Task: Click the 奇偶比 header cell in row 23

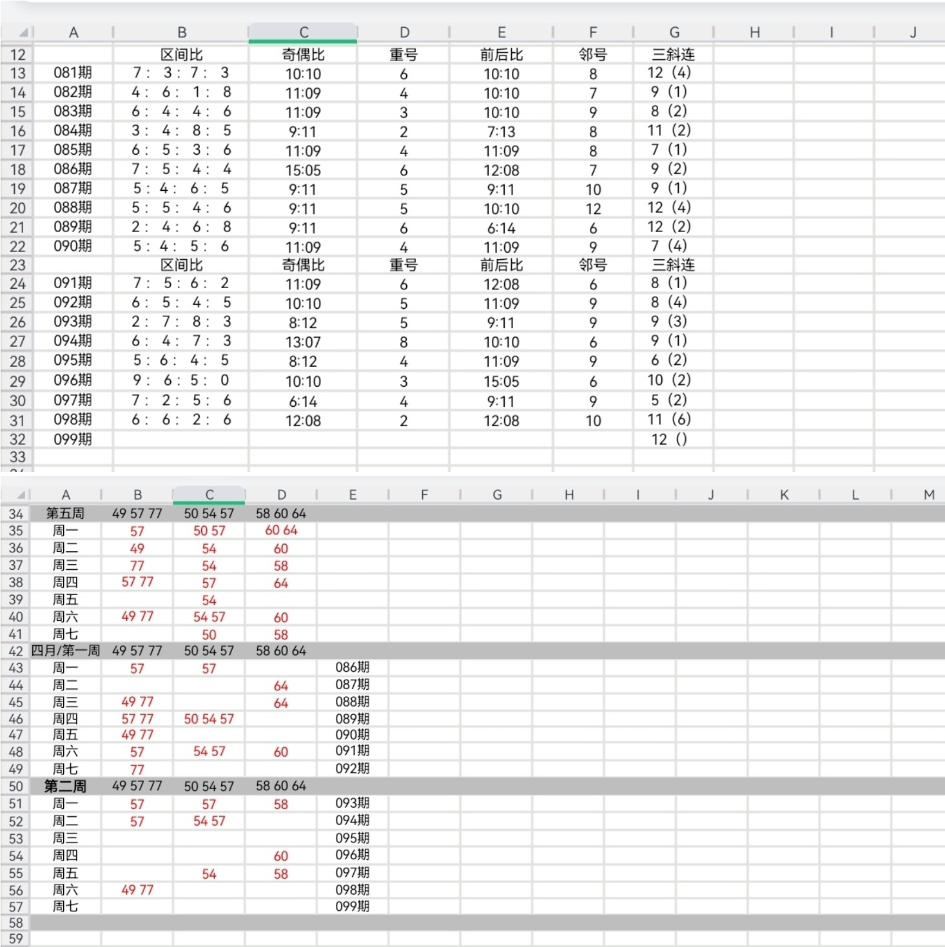Action: 303,265
